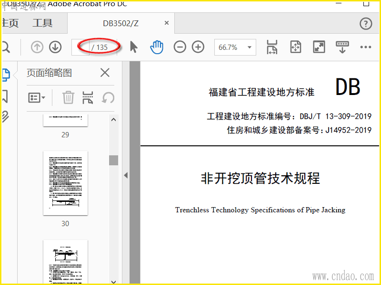Click the English title Trenchless Technology Specifications
This screenshot has width=381, height=285.
click(x=260, y=210)
